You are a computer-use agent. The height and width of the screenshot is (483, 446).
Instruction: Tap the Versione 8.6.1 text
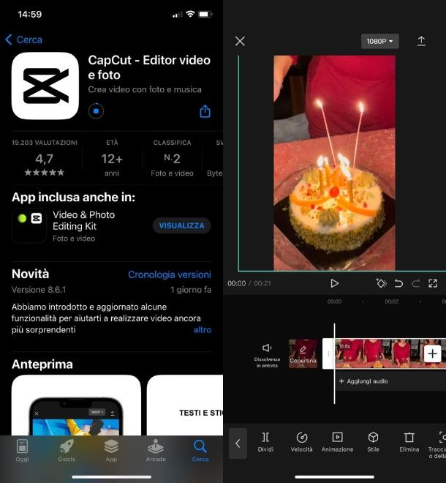(39, 290)
